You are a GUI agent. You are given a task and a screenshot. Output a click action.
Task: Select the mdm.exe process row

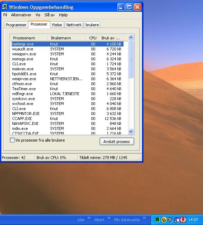click(67, 128)
